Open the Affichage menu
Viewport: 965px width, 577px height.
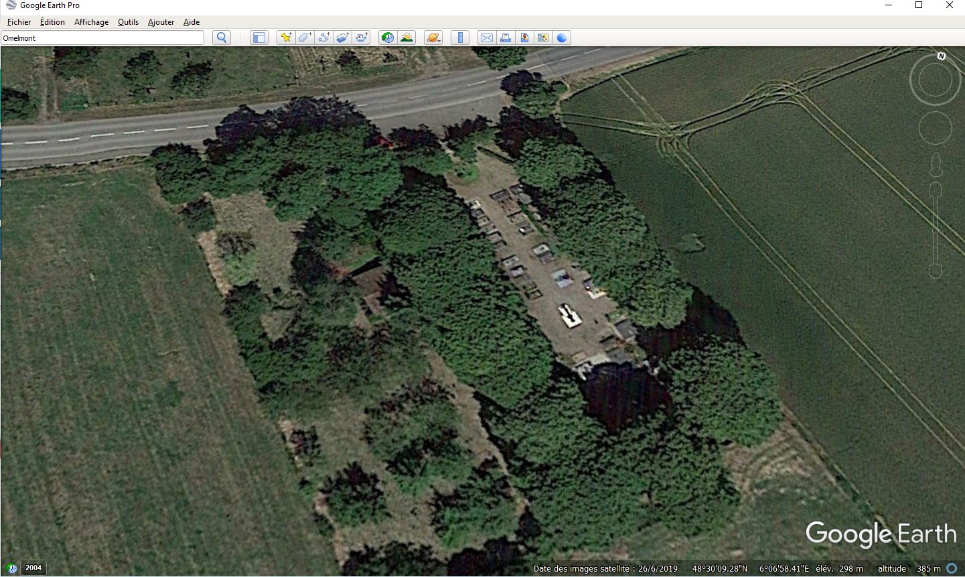pyautogui.click(x=91, y=22)
